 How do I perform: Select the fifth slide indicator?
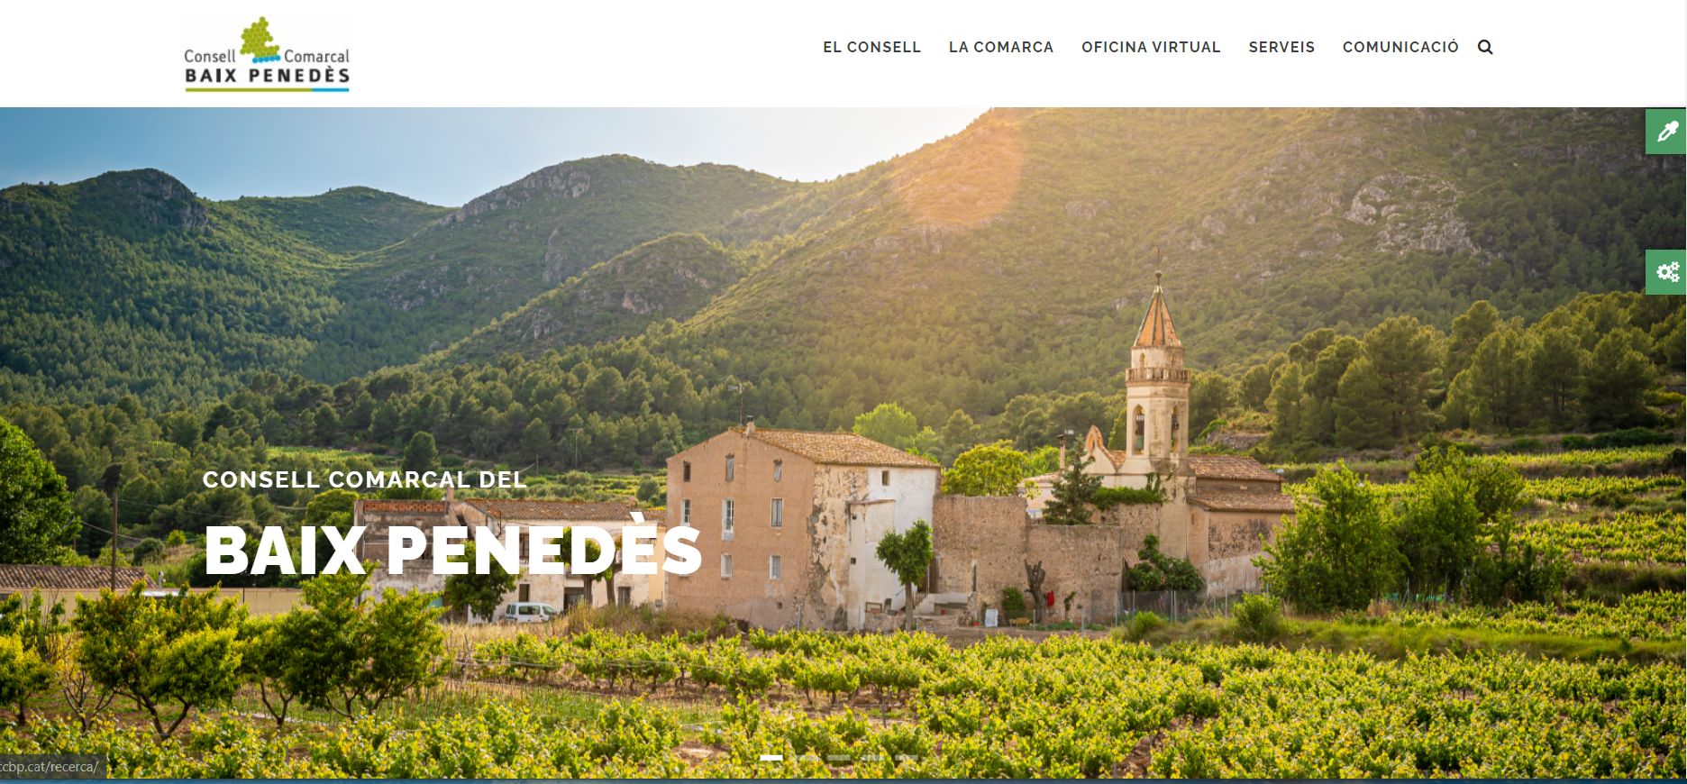[907, 758]
